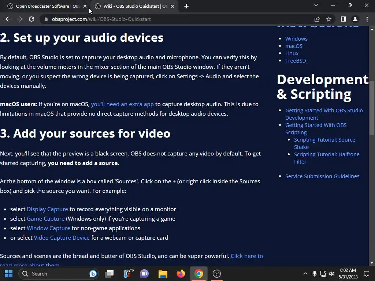Open the Linux install instructions link
Image resolution: width=375 pixels, height=281 pixels.
click(292, 53)
